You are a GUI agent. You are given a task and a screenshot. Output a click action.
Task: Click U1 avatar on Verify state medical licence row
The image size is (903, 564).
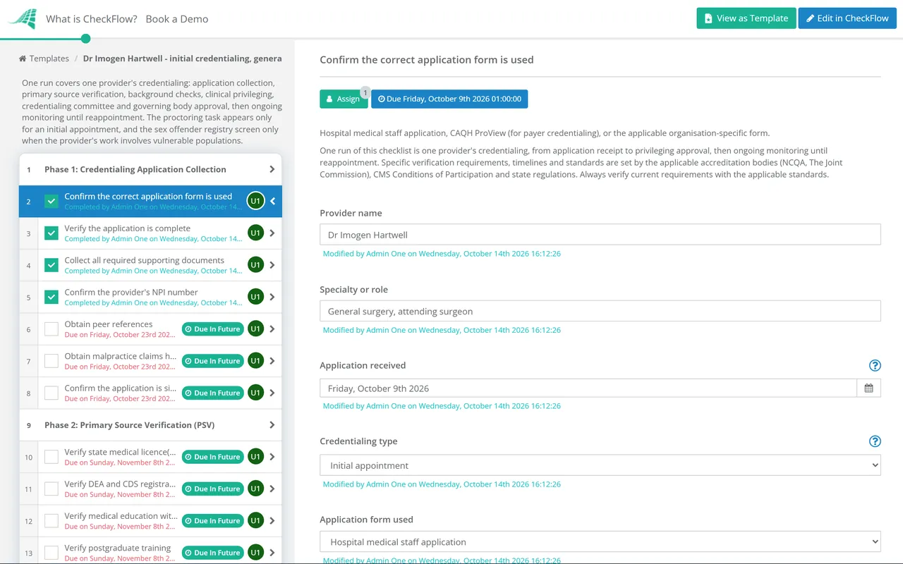point(255,457)
